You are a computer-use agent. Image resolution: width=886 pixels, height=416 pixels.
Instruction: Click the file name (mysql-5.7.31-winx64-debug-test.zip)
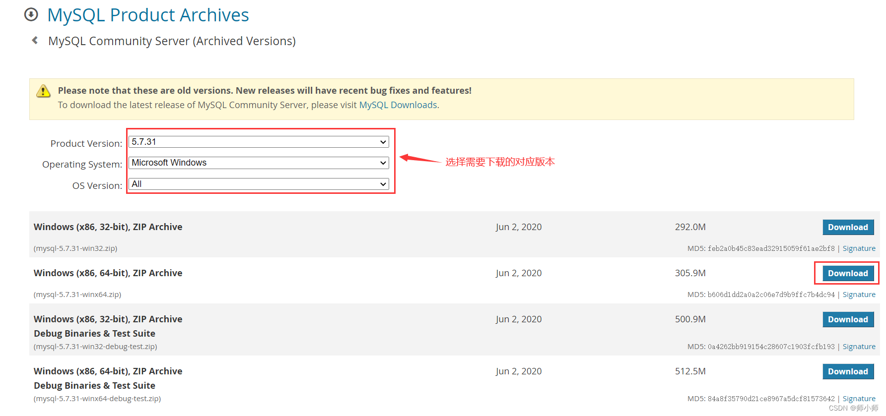[97, 399]
